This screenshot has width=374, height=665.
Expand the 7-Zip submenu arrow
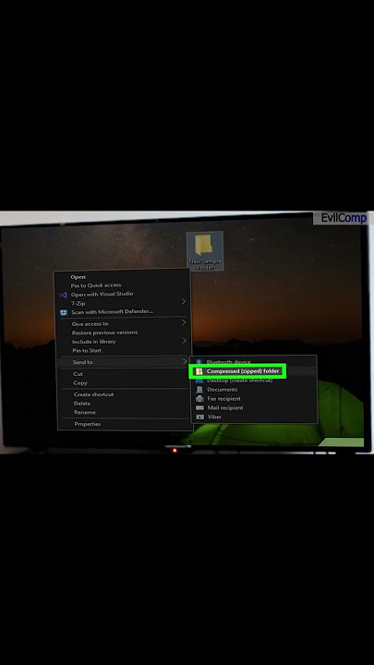point(184,301)
